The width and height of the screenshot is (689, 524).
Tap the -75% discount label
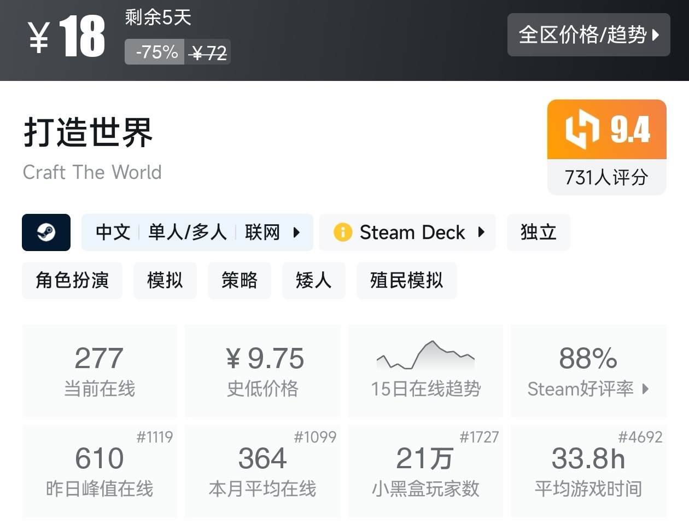(155, 52)
